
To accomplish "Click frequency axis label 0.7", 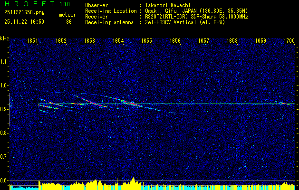I will pyautogui.click(x=4, y=157).
